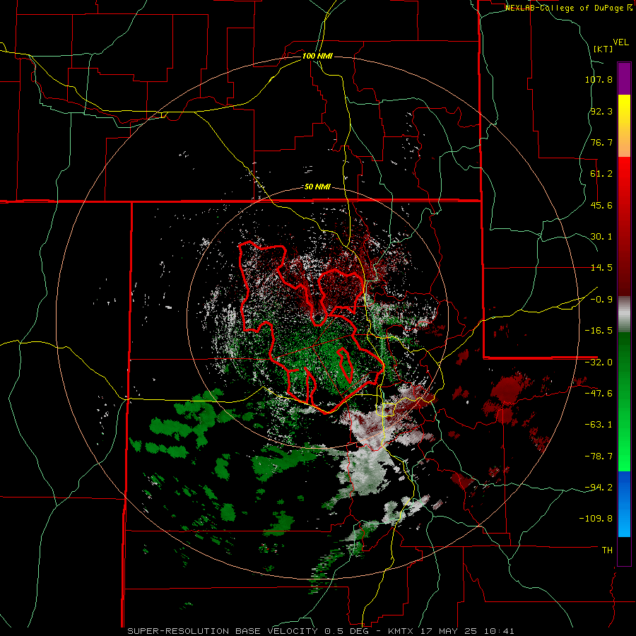Click the blue segment of the velocity color bar
Screen dimensions: 636x636
[x=624, y=504]
